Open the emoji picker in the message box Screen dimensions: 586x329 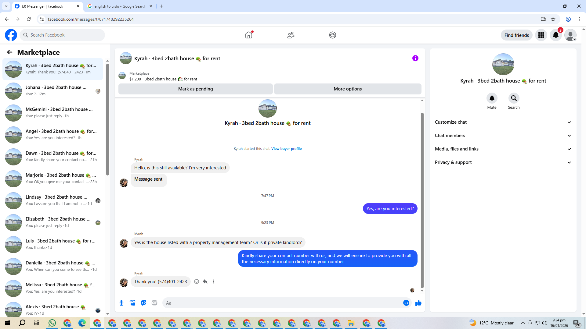406,303
